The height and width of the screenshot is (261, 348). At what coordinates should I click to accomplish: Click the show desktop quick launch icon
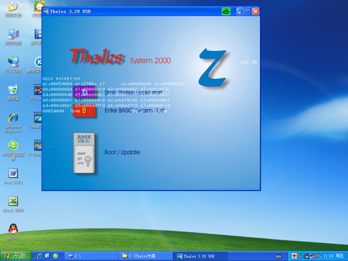click(x=48, y=256)
